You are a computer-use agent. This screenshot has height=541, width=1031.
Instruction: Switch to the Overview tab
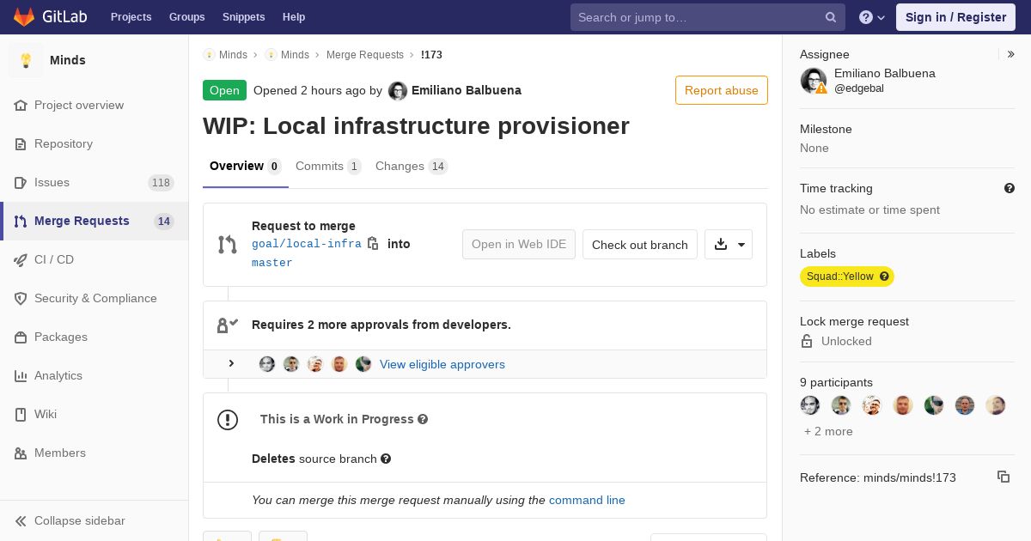click(x=246, y=167)
